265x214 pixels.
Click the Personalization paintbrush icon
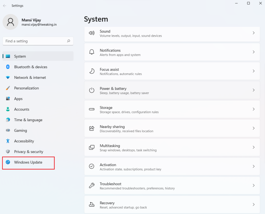(x=8, y=88)
